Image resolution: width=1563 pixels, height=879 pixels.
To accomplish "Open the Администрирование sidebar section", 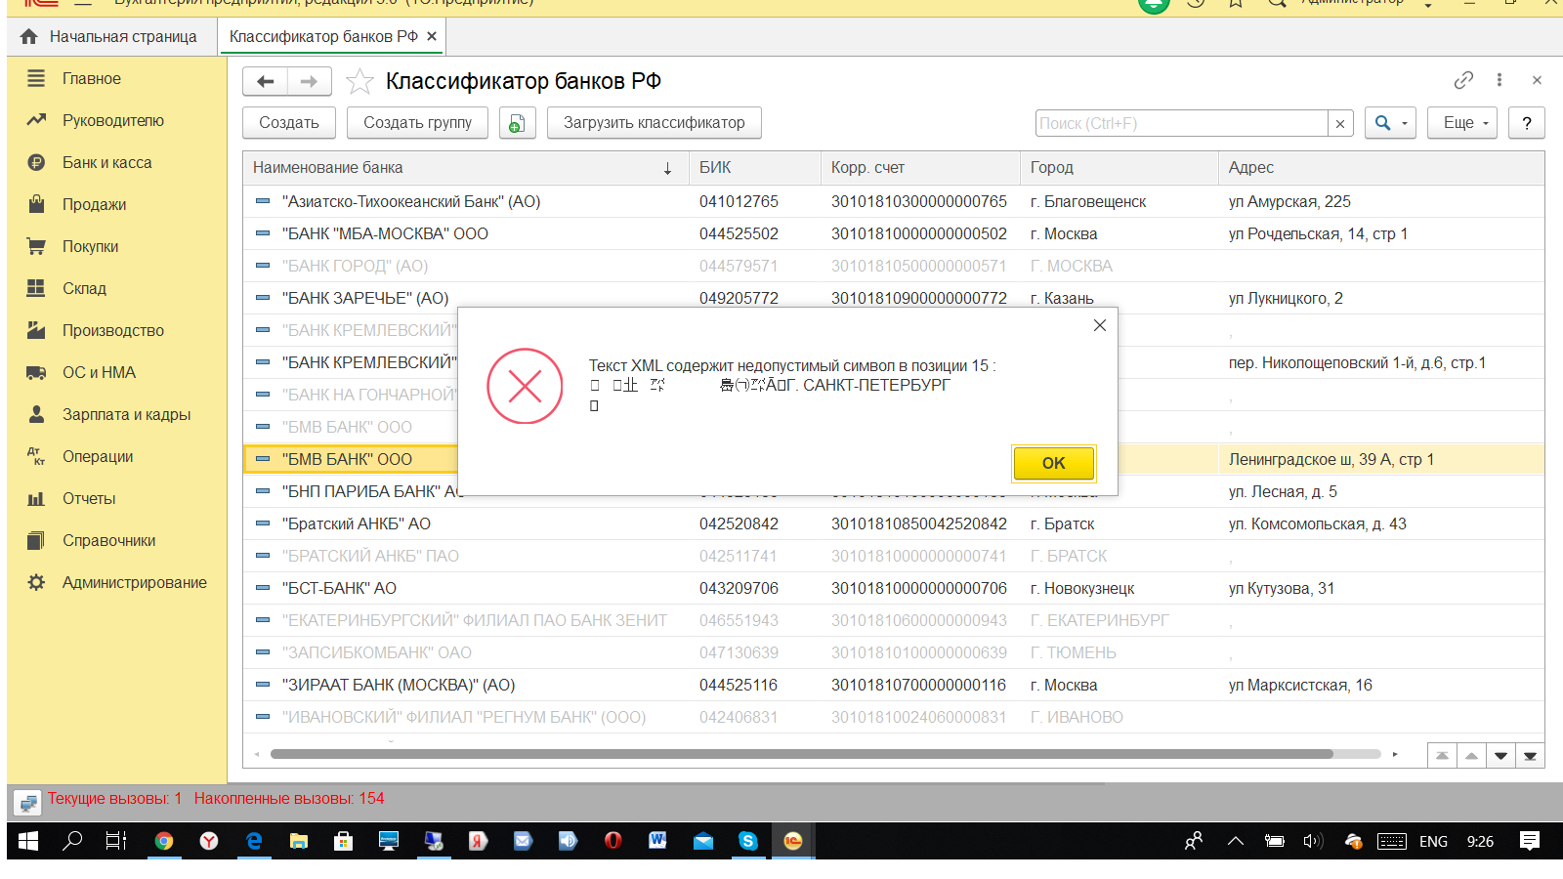I will [x=134, y=583].
